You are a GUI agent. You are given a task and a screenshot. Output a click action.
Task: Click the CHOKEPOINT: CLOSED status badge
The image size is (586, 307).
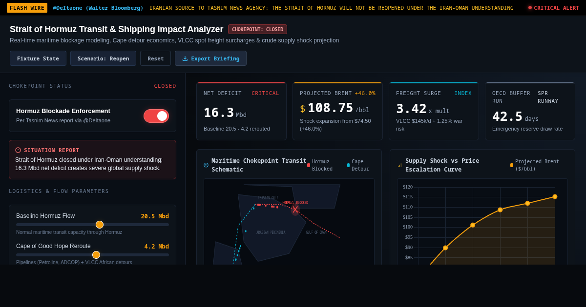click(x=257, y=29)
